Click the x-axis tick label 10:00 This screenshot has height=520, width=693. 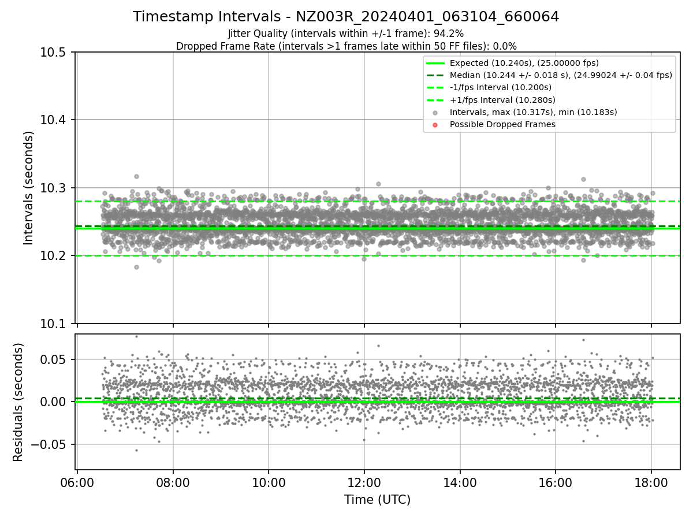[x=269, y=482]
